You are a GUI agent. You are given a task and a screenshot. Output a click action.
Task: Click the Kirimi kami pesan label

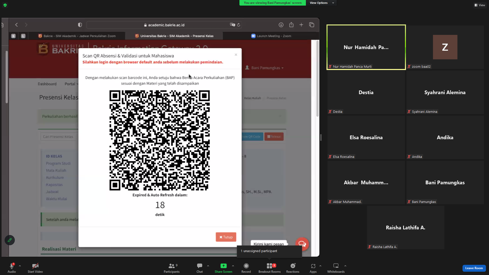click(269, 244)
